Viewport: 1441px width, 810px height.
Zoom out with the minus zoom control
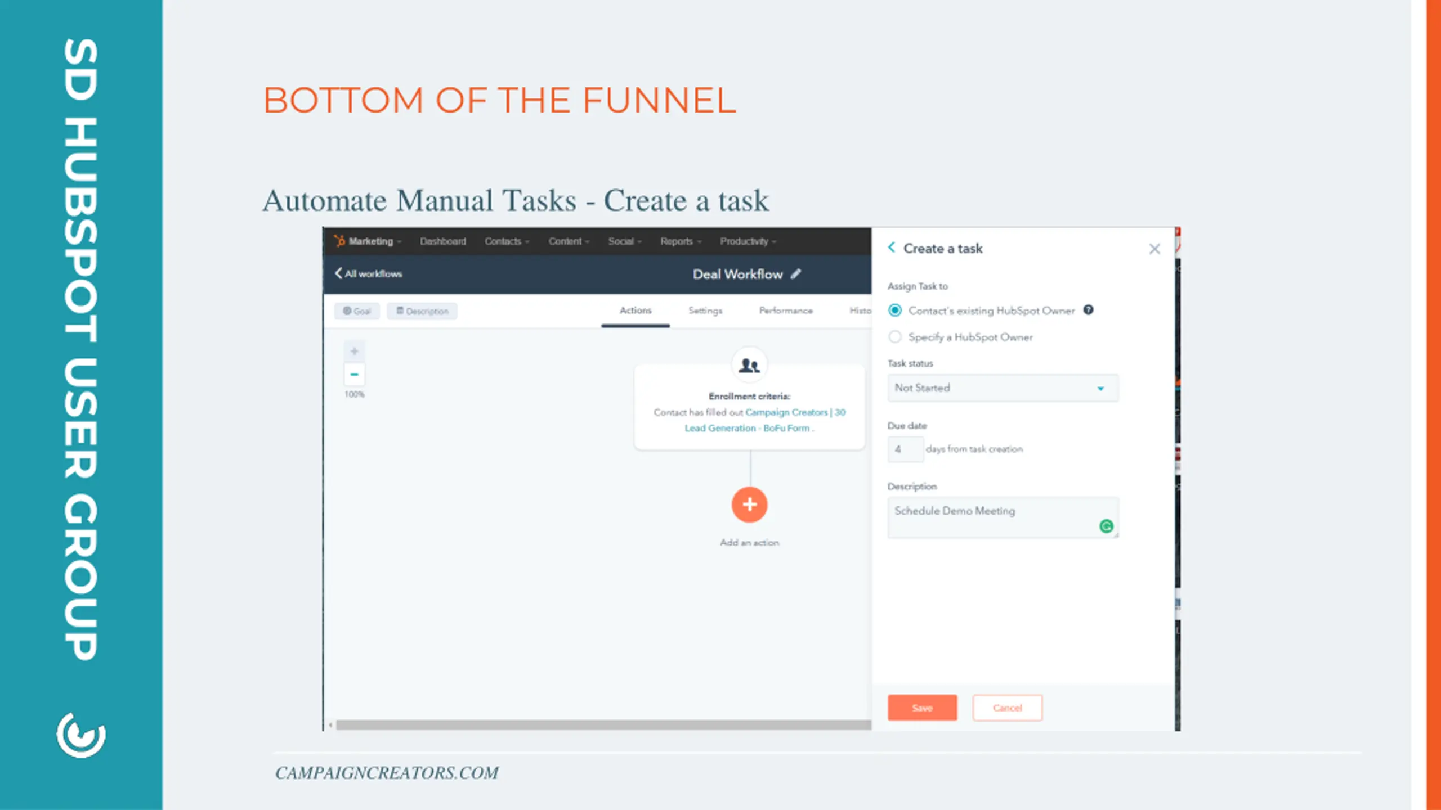coord(354,374)
